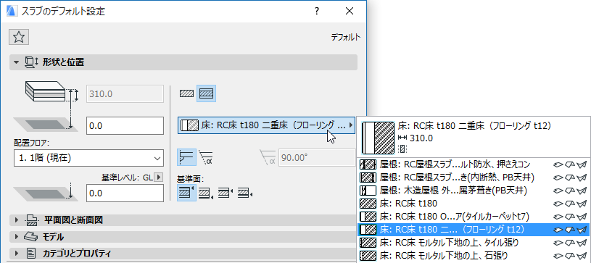This screenshot has height=263, width=591.
Task: Click the slab-use icon in plain 床: RC床 t180 row
Action: pyautogui.click(x=569, y=204)
